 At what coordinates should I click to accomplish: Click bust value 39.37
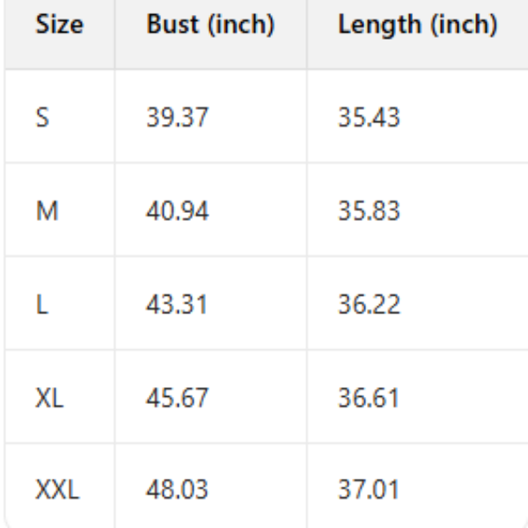coord(177,117)
